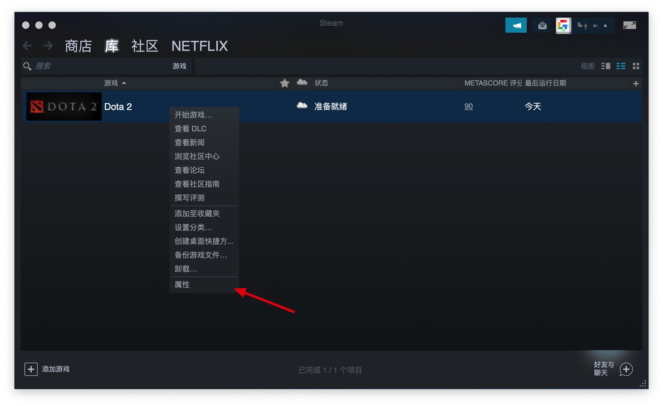
Task: Click the cloud sync icon on Dota 2 row
Action: pos(302,106)
